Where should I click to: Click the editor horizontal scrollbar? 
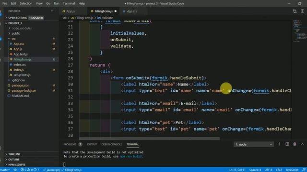(149, 139)
